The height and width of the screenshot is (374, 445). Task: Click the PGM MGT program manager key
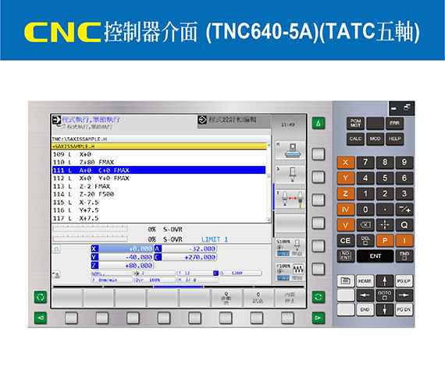click(x=355, y=123)
